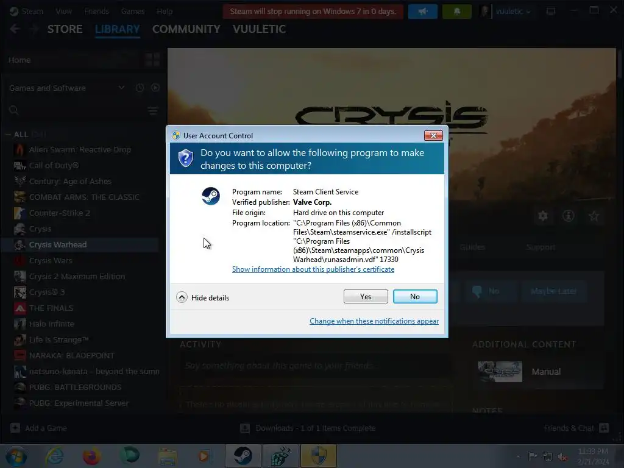This screenshot has height=468, width=624.
Task: Open the Steam menu in Steam window
Action: coord(32,12)
